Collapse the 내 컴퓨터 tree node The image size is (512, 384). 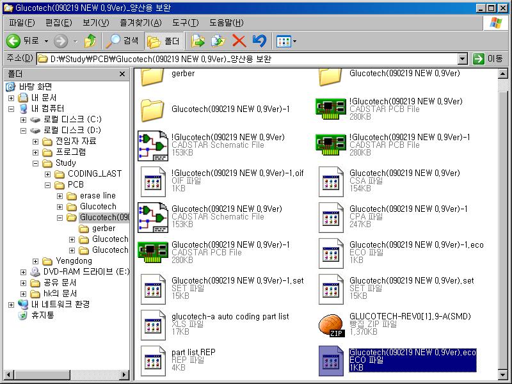click(11, 109)
